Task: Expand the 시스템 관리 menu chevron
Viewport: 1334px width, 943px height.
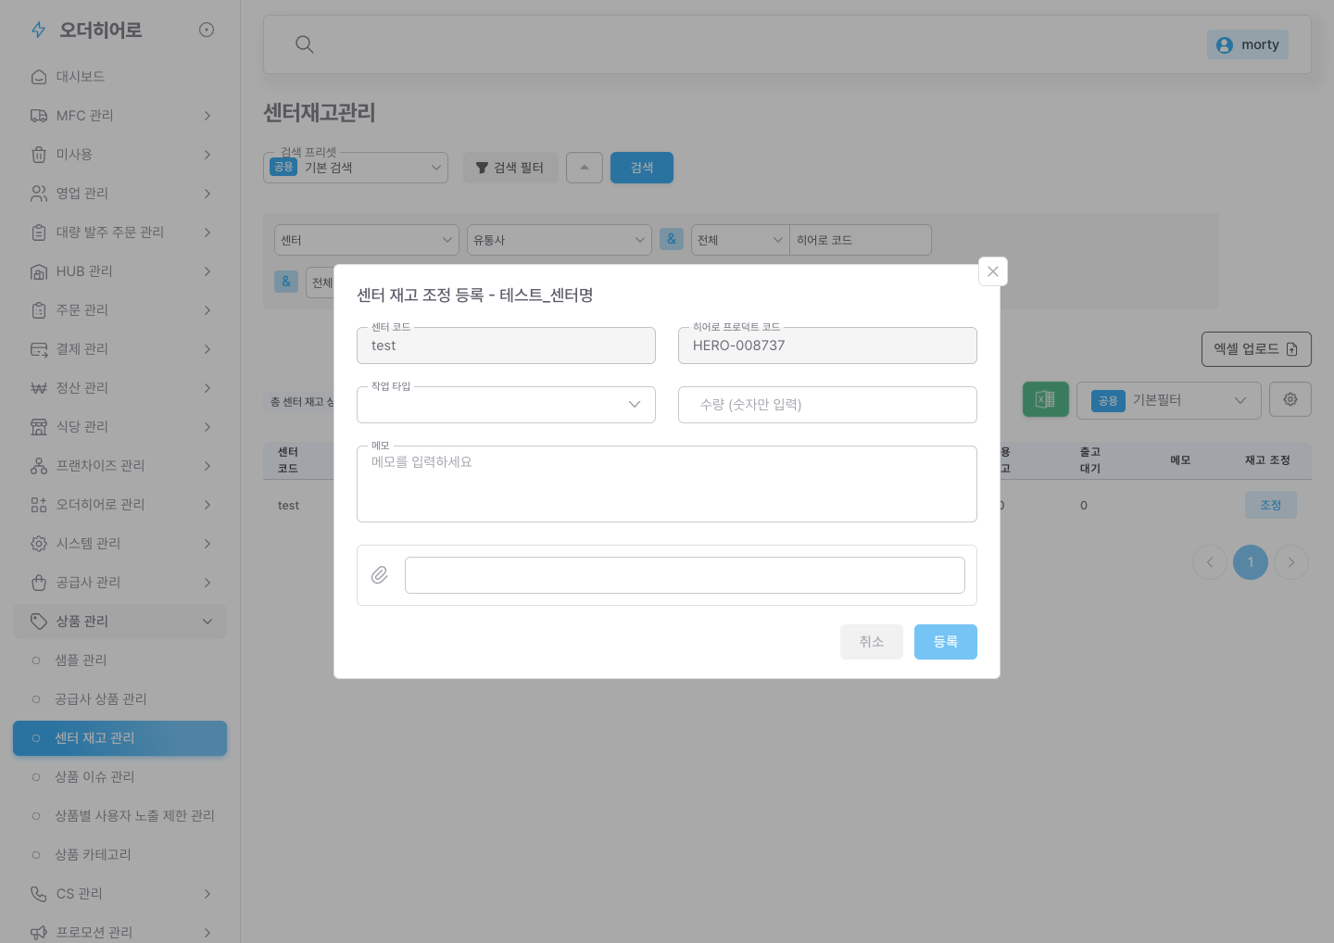Action: 208,544
